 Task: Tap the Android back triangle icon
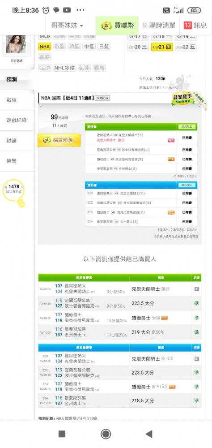point(149,434)
